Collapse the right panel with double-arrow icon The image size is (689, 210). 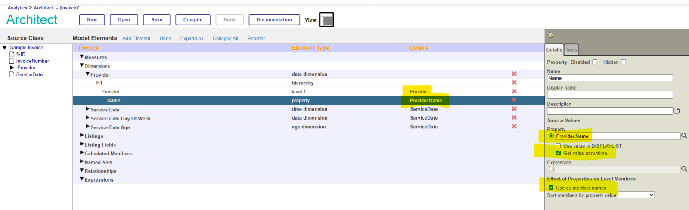(x=551, y=36)
